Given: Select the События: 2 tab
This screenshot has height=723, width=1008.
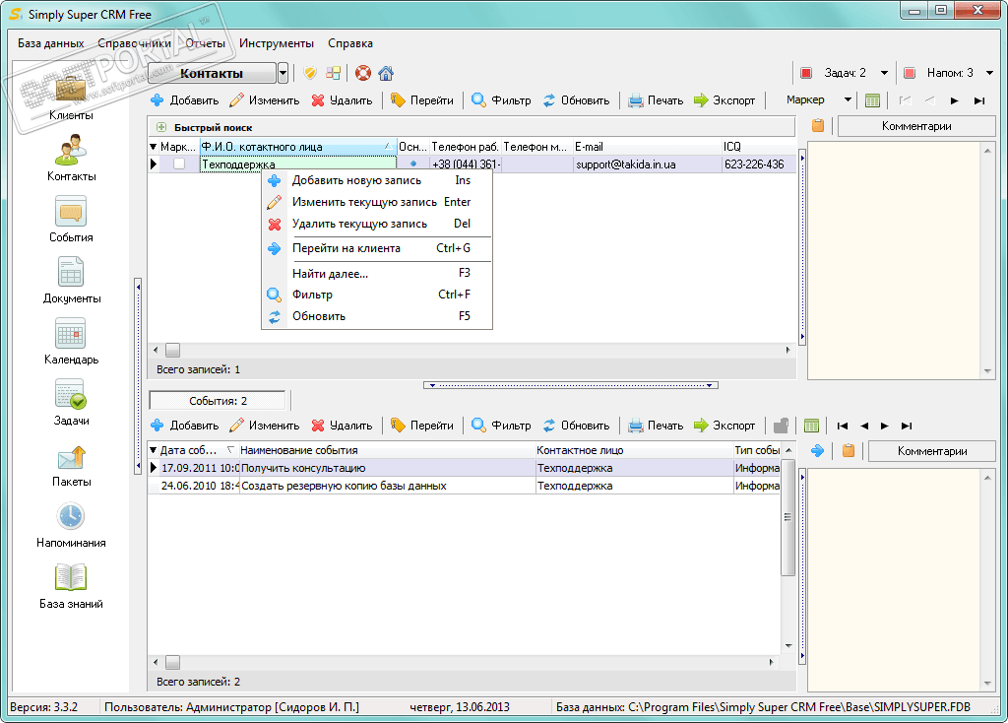Looking at the screenshot, I should pos(218,401).
